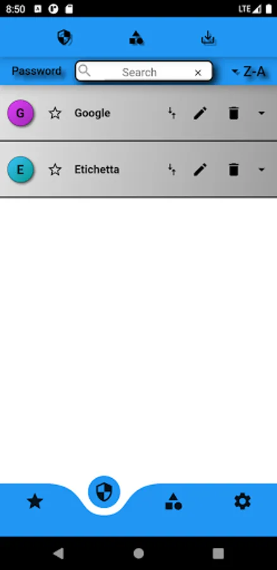Mark Google as favorite with star
Image resolution: width=277 pixels, height=570 pixels.
coord(55,113)
